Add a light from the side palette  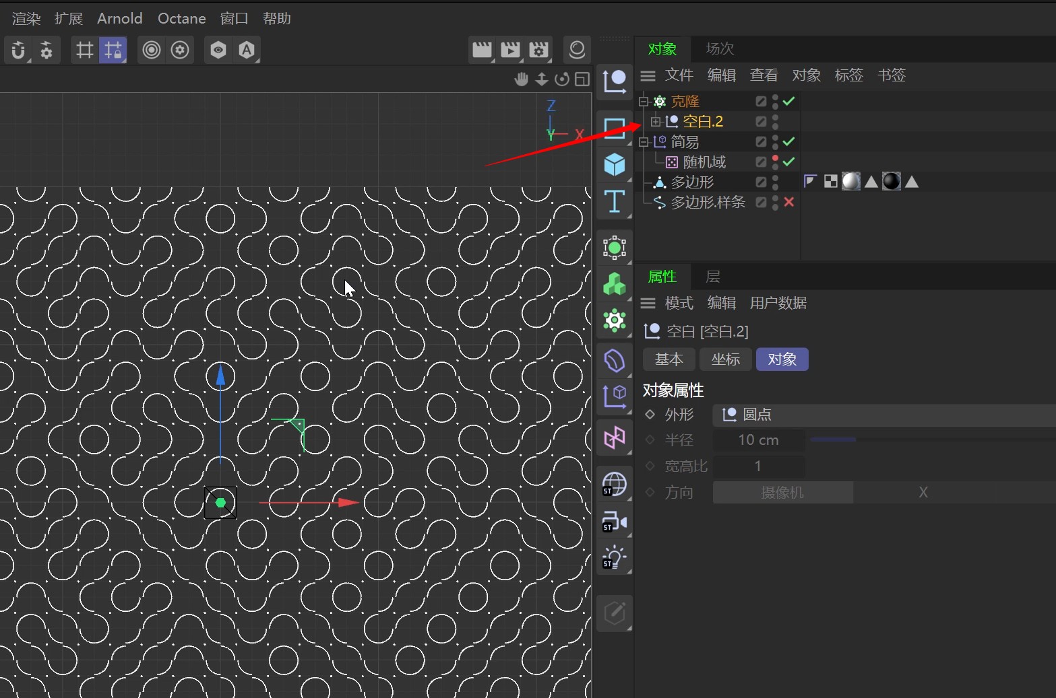pyautogui.click(x=615, y=558)
